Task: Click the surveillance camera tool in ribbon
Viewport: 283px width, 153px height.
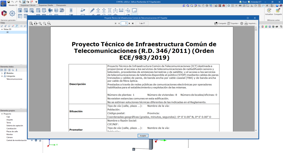Action: tap(83, 10)
